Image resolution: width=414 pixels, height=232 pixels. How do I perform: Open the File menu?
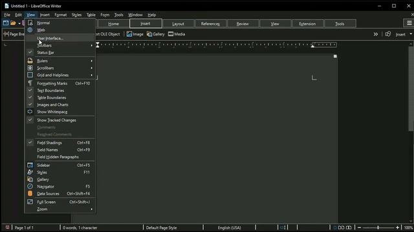click(x=7, y=15)
